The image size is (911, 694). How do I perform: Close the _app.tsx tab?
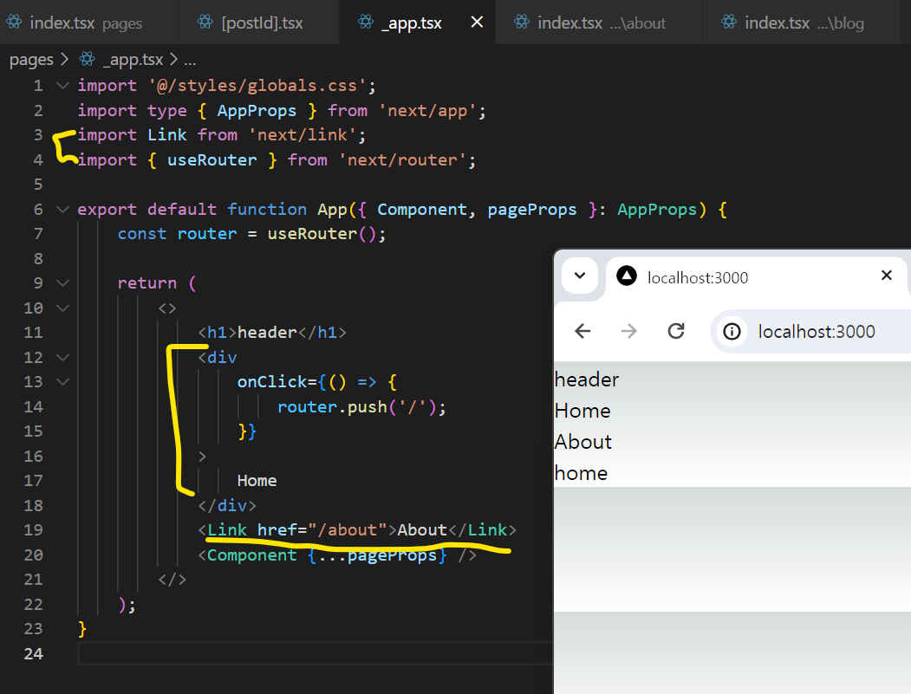coord(477,22)
